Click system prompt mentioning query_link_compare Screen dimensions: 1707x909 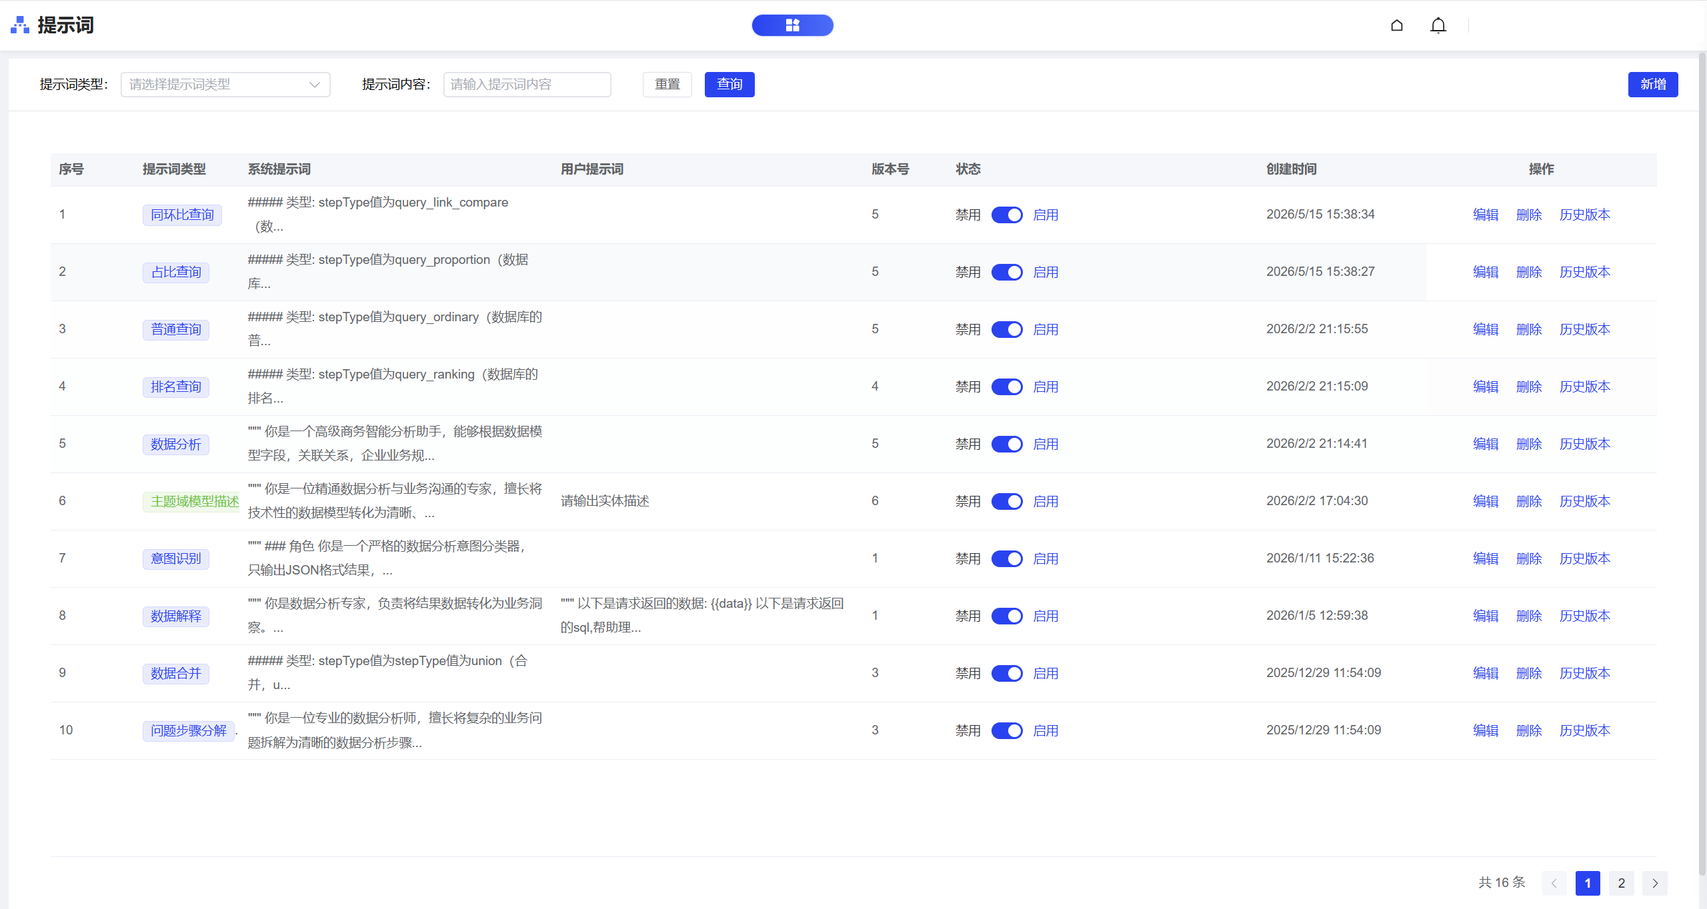(x=378, y=215)
